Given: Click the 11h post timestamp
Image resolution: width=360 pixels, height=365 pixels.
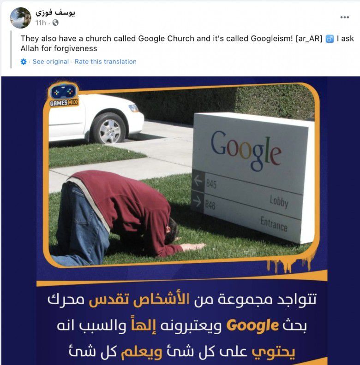Looking at the screenshot, I should tap(41, 23).
